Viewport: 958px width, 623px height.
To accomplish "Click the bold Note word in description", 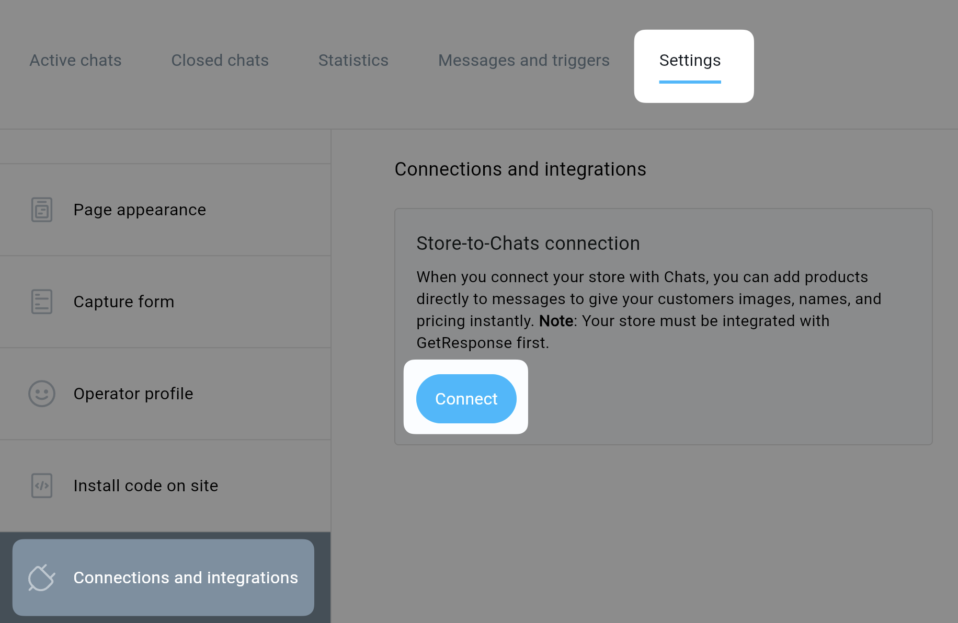I will point(556,321).
